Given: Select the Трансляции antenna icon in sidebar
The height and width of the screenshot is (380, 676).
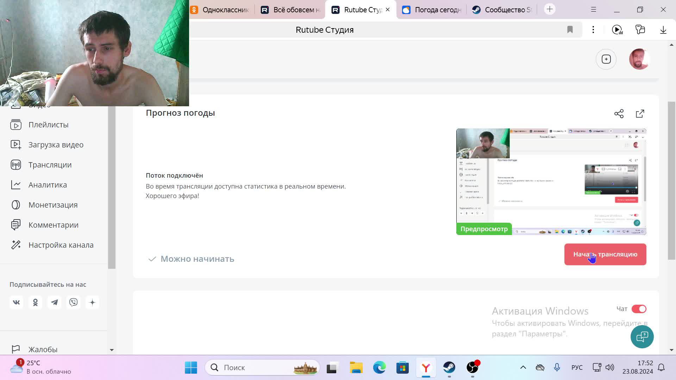Looking at the screenshot, I should tap(16, 165).
